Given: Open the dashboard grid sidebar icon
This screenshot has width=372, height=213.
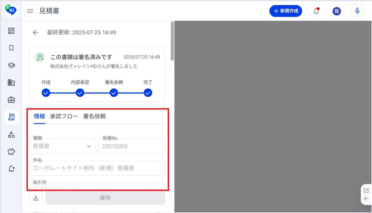Looking at the screenshot, I should tap(11, 31).
